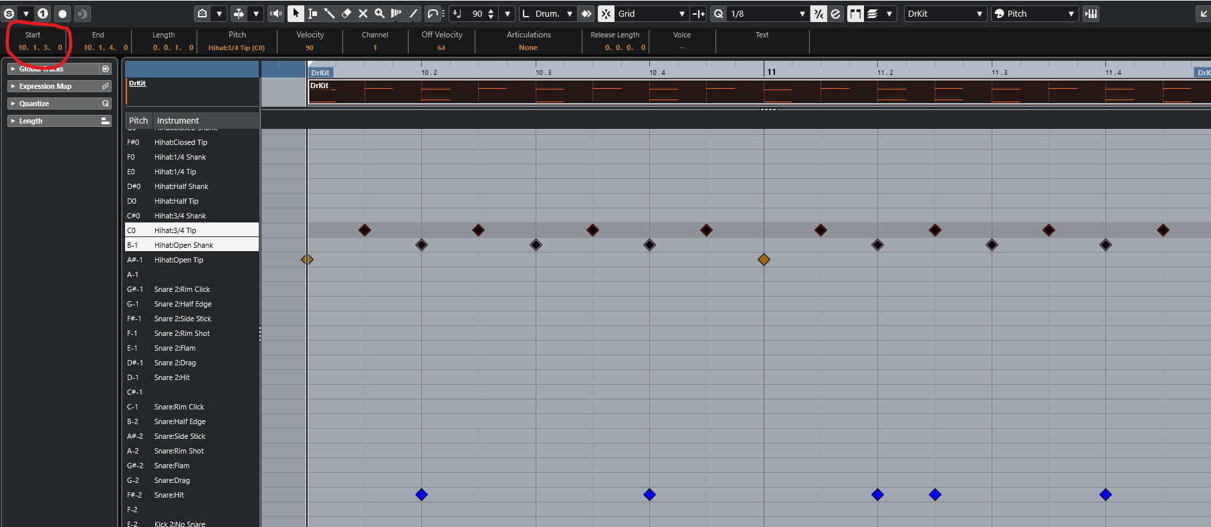Select the Line tool
This screenshot has width=1211, height=527.
click(x=414, y=13)
